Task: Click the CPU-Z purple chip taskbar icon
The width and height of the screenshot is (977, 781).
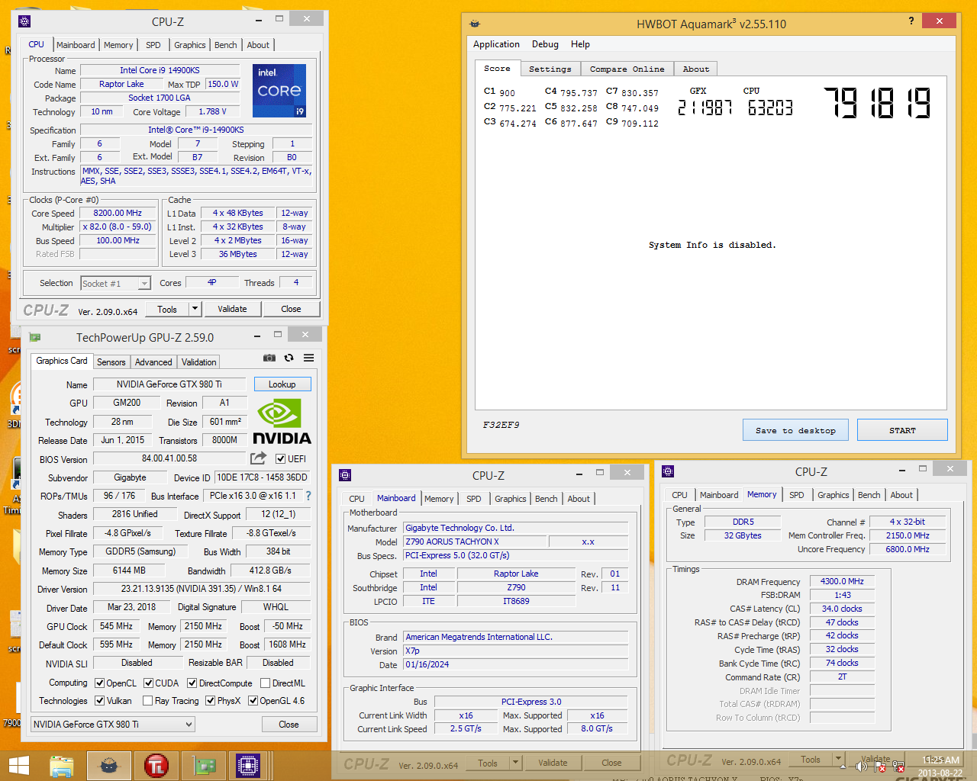Action: (x=248, y=765)
